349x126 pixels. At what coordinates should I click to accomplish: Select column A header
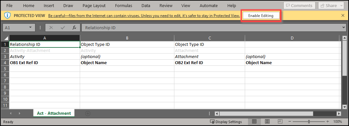pos(44,38)
